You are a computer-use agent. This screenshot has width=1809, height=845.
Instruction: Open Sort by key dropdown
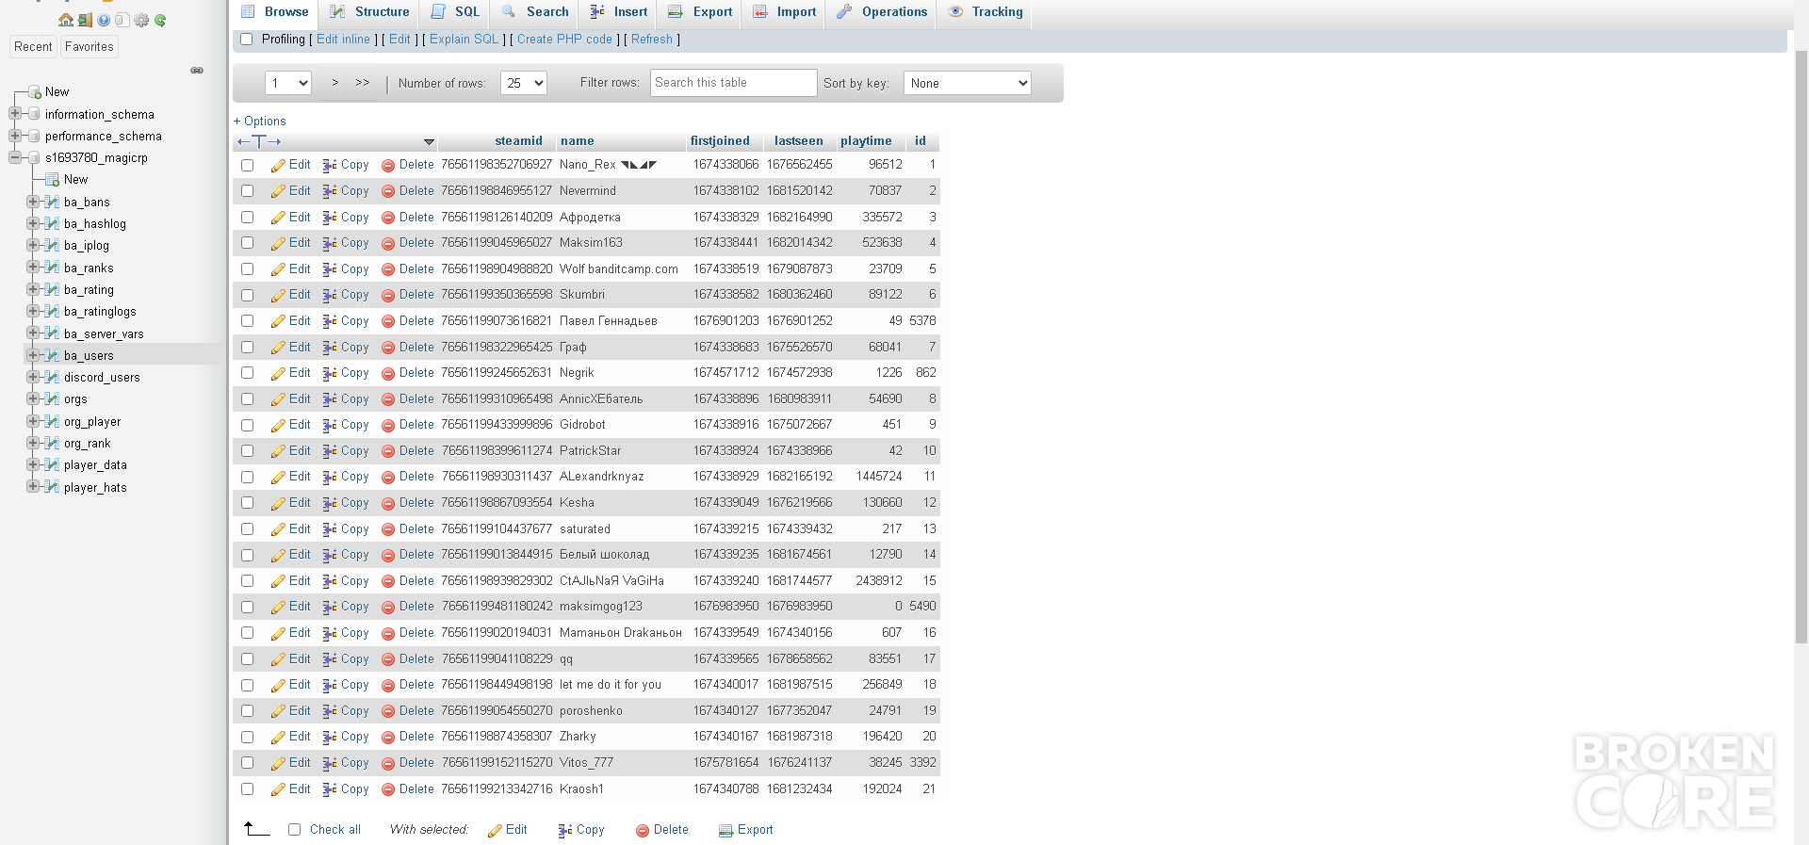968,83
